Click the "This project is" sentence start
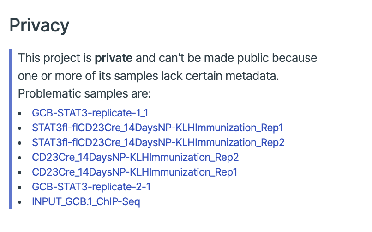Viewport: 372px width, 232px height. (55, 59)
